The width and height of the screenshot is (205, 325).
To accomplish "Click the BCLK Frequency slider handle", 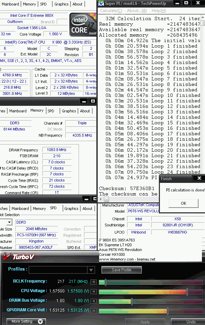I will point(106,282).
